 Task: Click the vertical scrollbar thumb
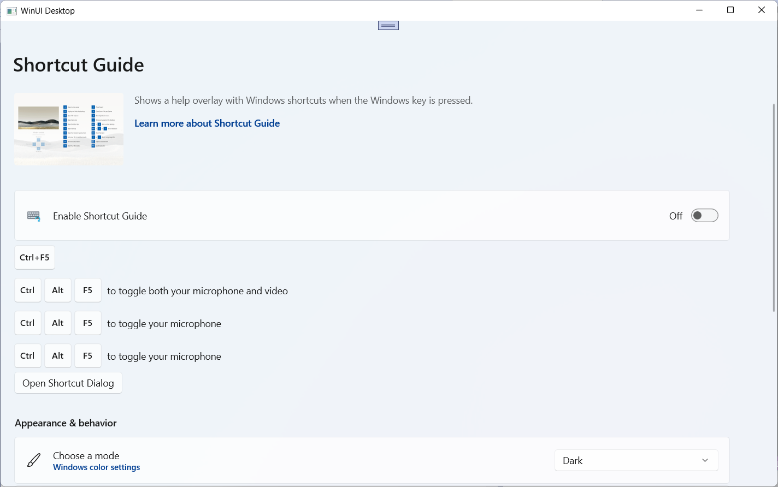click(x=773, y=207)
